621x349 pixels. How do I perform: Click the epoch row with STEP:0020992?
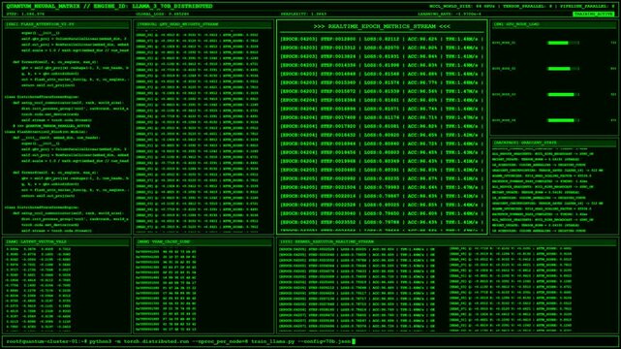coord(382,178)
